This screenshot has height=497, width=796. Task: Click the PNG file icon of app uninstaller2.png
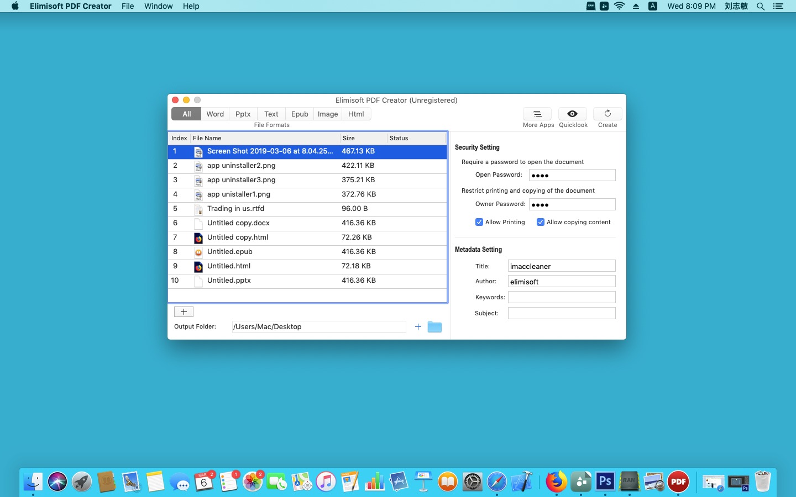198,166
